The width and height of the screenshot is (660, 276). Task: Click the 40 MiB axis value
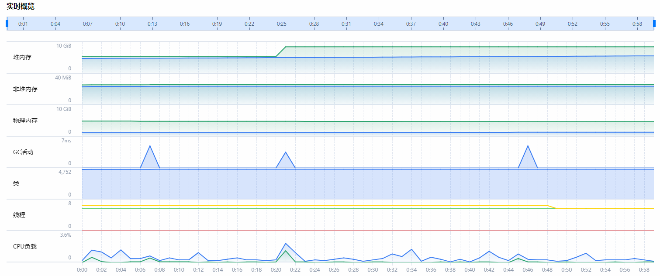pos(63,77)
